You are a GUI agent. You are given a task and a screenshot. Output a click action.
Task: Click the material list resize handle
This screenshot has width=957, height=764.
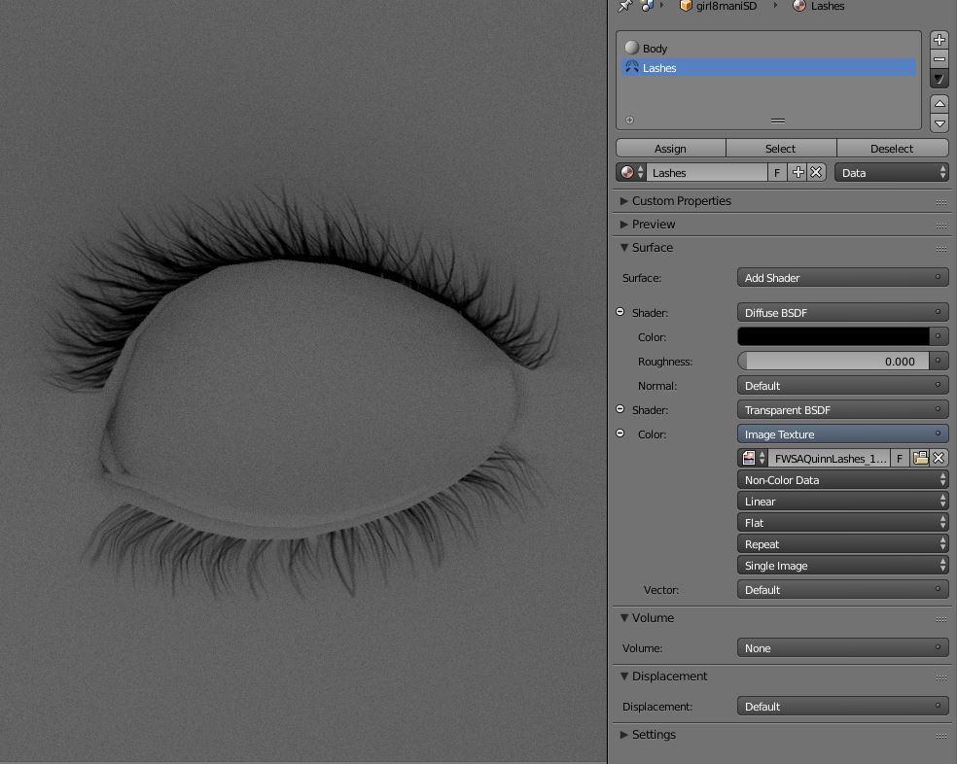point(778,121)
